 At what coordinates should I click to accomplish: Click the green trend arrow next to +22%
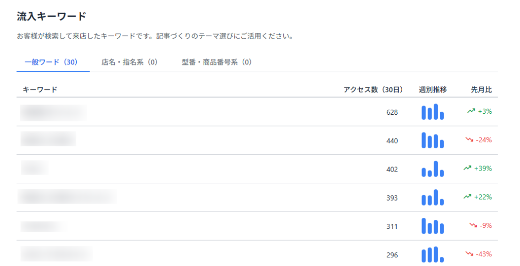coord(467,196)
